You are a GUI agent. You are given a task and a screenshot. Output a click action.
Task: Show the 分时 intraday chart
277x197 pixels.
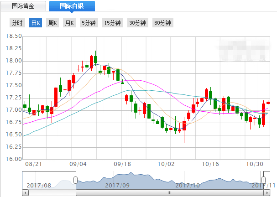17,23
